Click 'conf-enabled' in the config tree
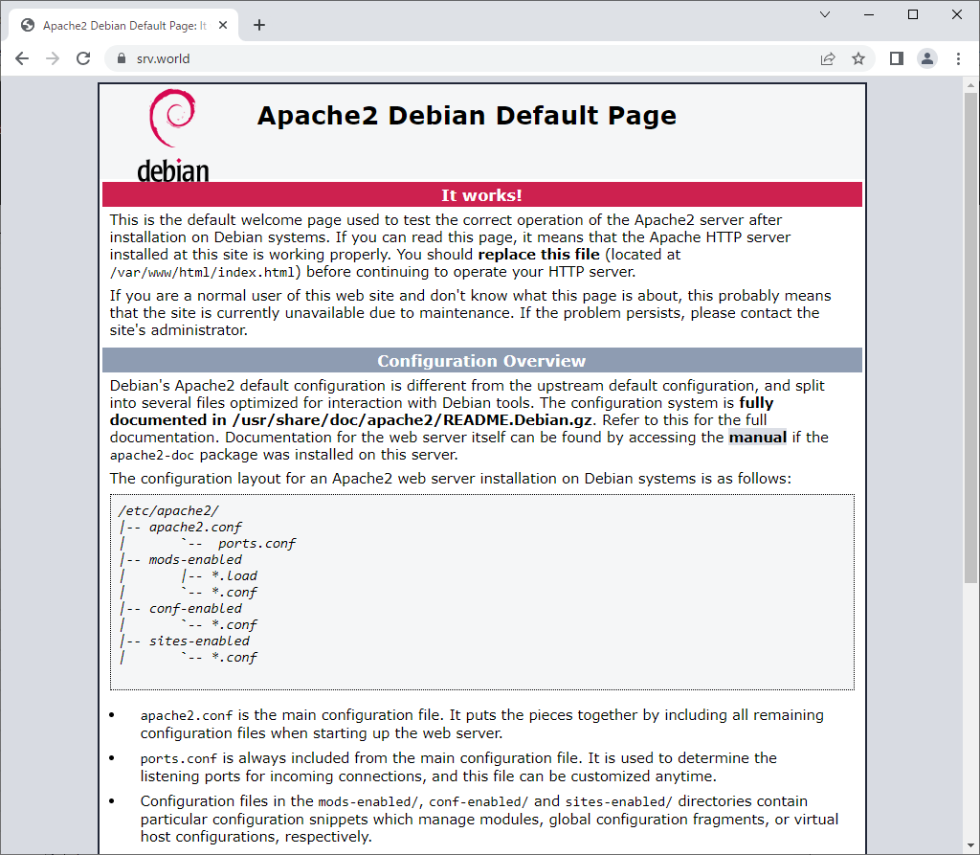Image resolution: width=980 pixels, height=855 pixels. tap(195, 609)
